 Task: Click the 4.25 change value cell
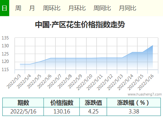[x=93, y=112]
